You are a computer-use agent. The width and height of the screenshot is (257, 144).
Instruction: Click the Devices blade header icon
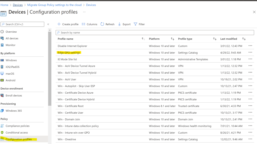pyautogui.click(x=4, y=14)
